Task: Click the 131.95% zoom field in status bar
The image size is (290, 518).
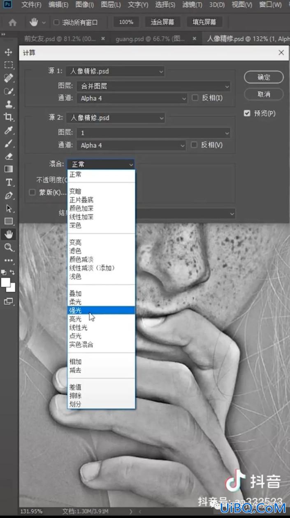Action: click(x=31, y=511)
